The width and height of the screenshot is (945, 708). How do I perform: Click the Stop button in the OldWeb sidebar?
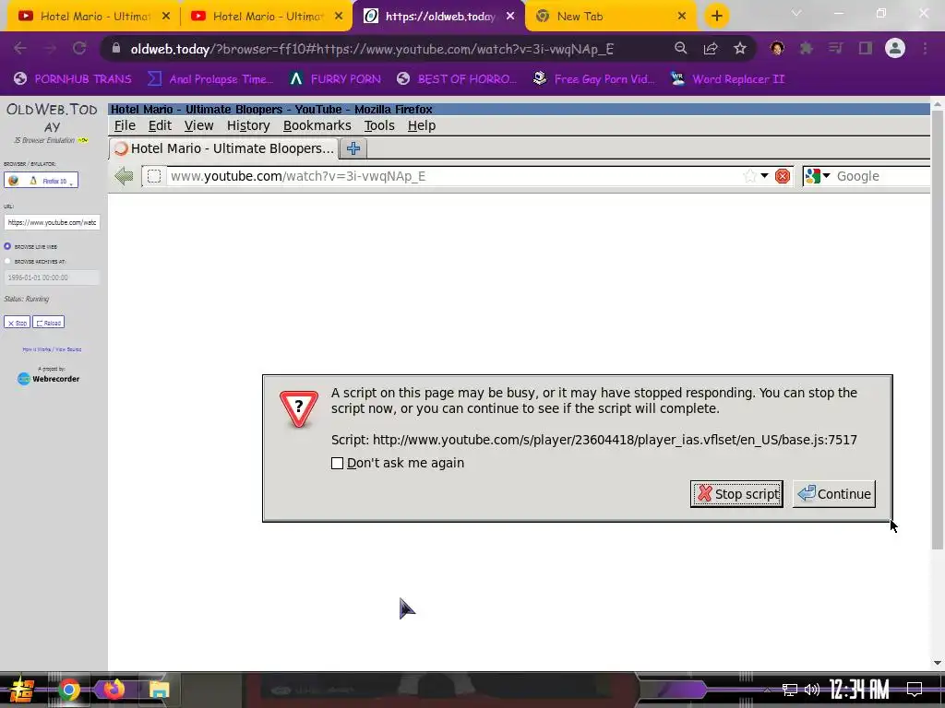coord(17,323)
